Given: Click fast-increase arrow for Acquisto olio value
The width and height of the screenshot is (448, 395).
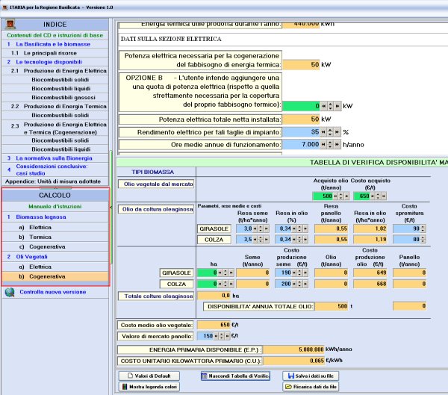Looking at the screenshot, I should click(346, 196).
